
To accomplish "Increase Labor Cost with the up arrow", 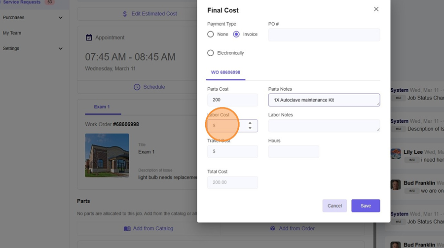I will coord(250,123).
